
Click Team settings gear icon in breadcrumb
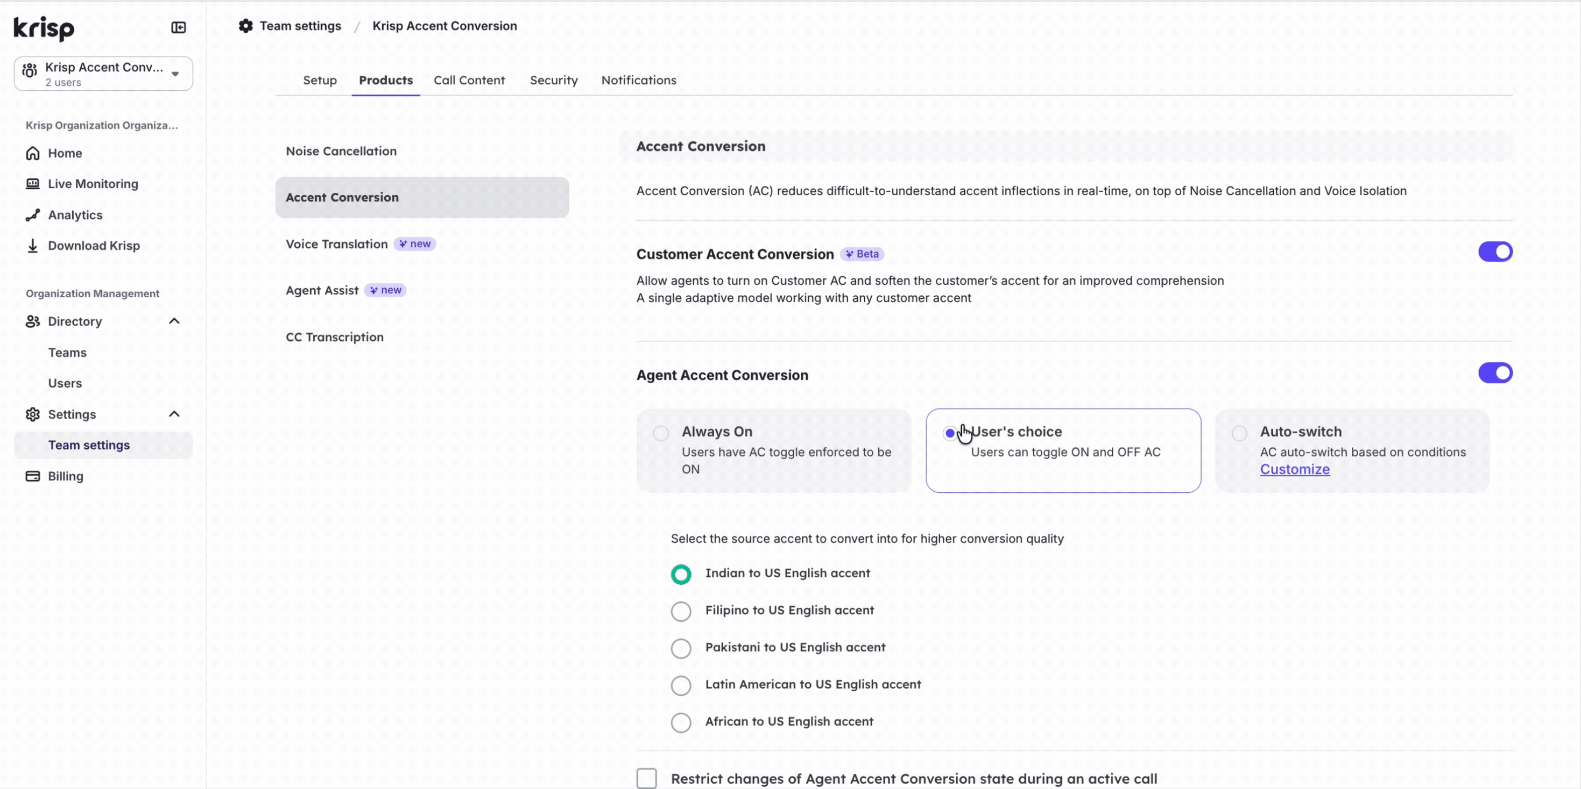pos(245,26)
